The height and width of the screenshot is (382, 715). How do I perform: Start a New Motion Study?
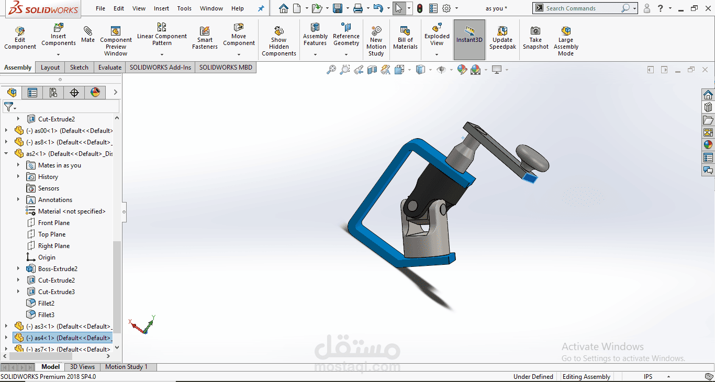tap(376, 41)
